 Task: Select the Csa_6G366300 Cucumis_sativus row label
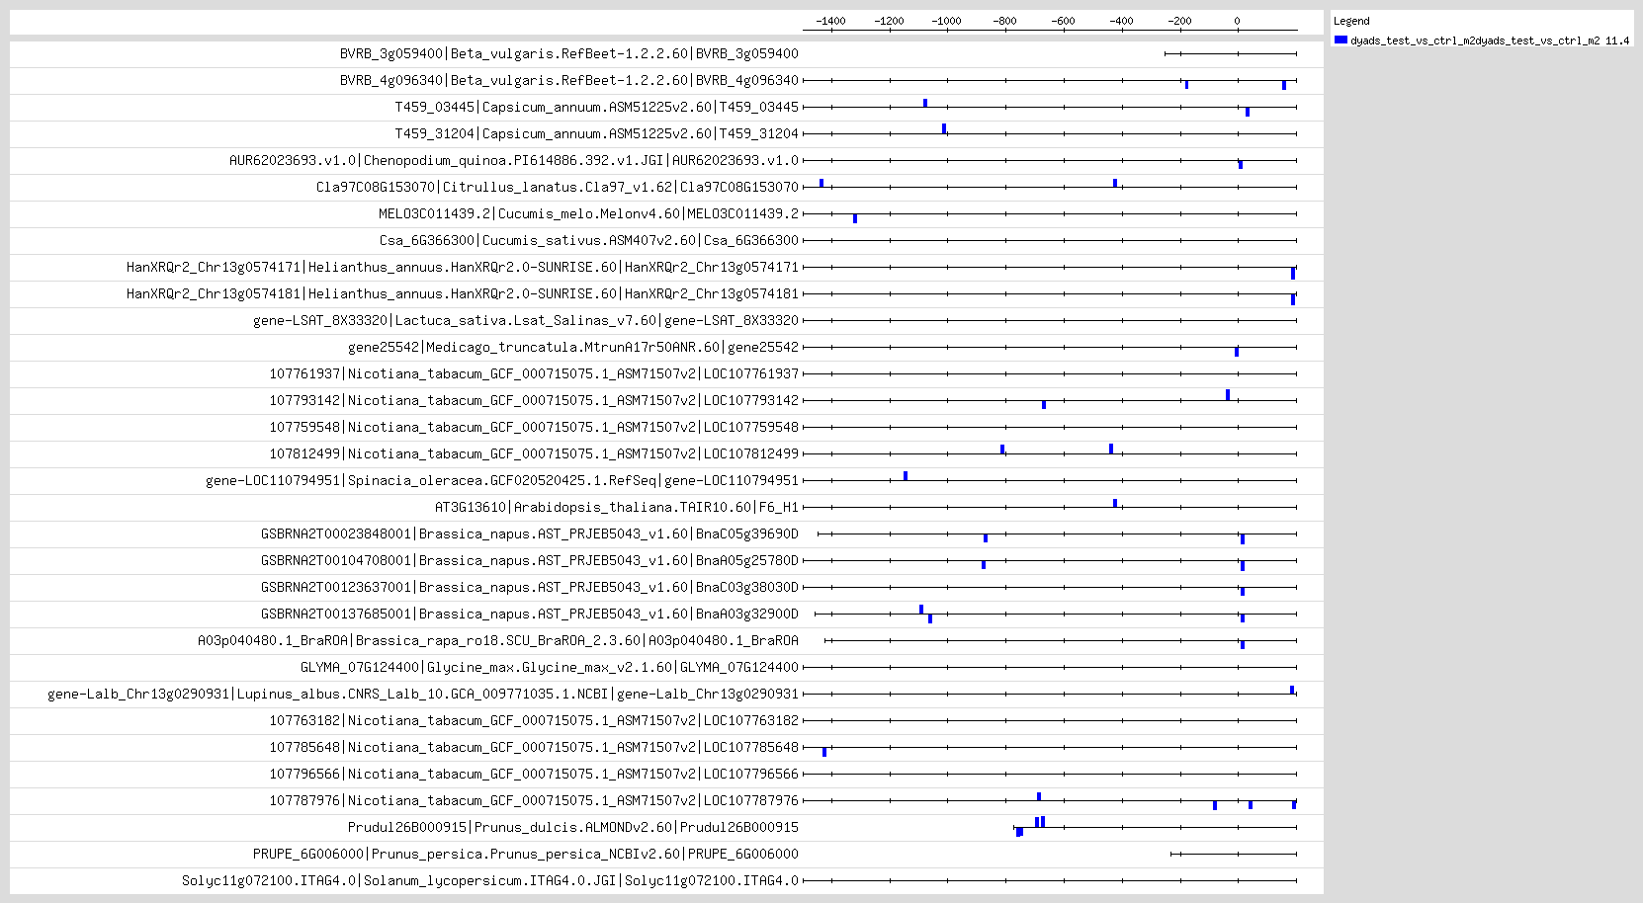coord(589,240)
